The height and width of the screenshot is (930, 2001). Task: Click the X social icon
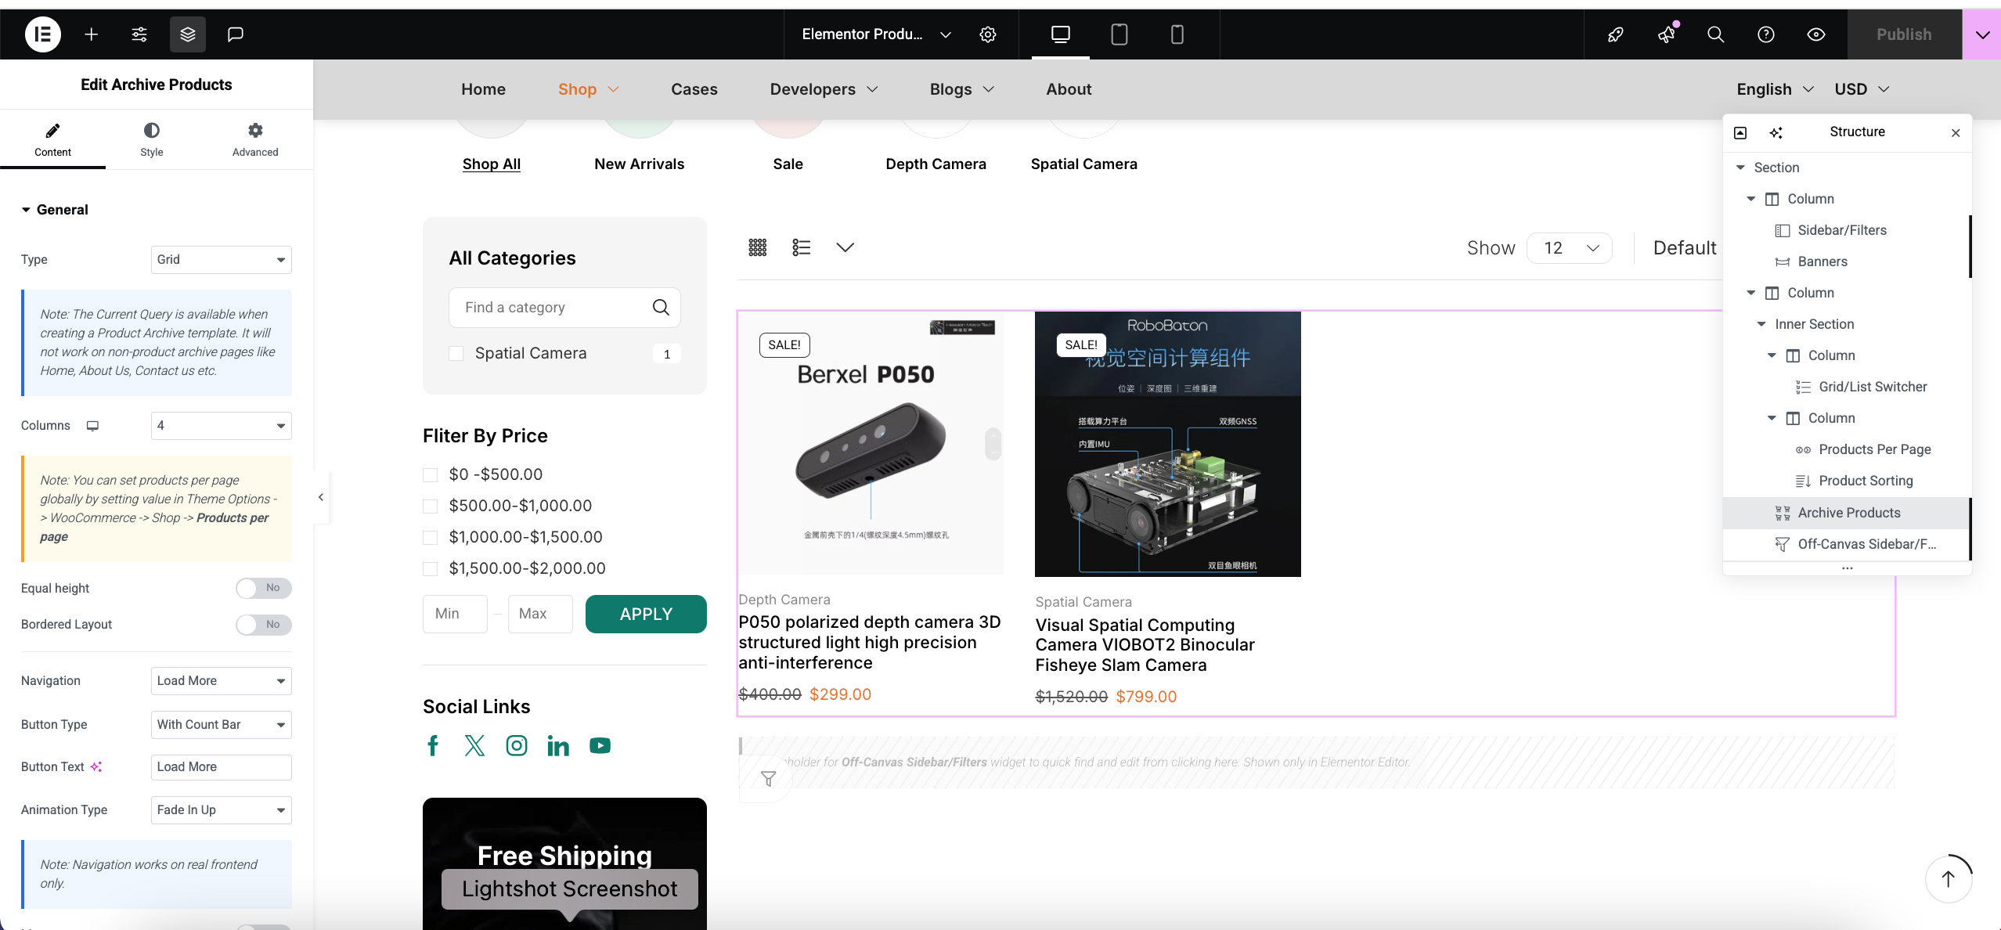tap(474, 745)
